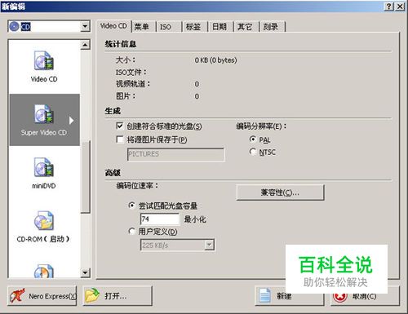This screenshot has height=314, width=408.
Task: Click the 视频轨道 label
Action: click(133, 84)
